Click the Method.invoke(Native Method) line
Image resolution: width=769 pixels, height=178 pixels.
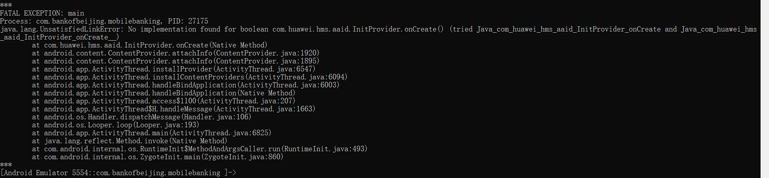pyautogui.click(x=130, y=141)
